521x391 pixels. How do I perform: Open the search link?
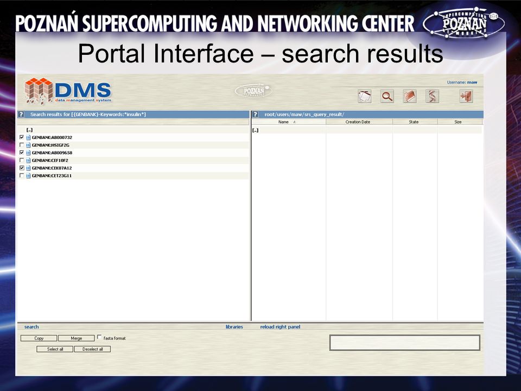point(31,327)
